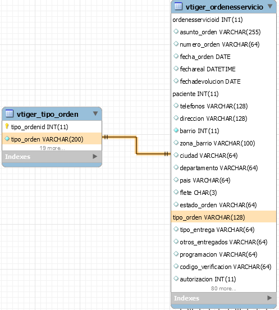
Task: Select the codigo_verificacion VARCHAR(64) column
Action: pyautogui.click(x=223, y=267)
